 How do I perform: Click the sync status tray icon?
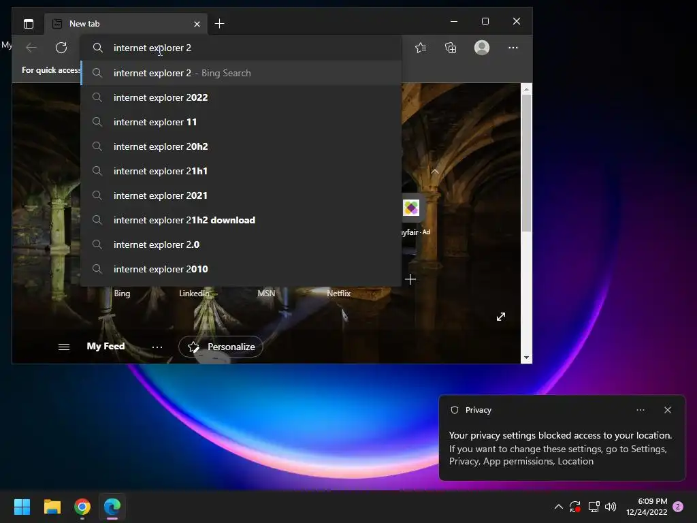tap(575, 507)
